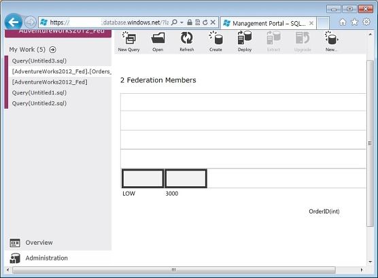
Task: Click the horizontal scrollbar left arrow
Action: tap(7, 270)
